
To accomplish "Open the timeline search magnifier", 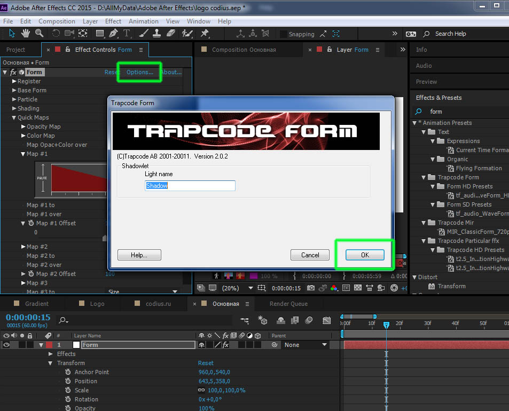I will (x=63, y=320).
